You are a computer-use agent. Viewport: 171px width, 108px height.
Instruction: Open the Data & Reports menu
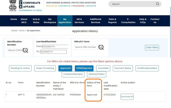(112, 21)
